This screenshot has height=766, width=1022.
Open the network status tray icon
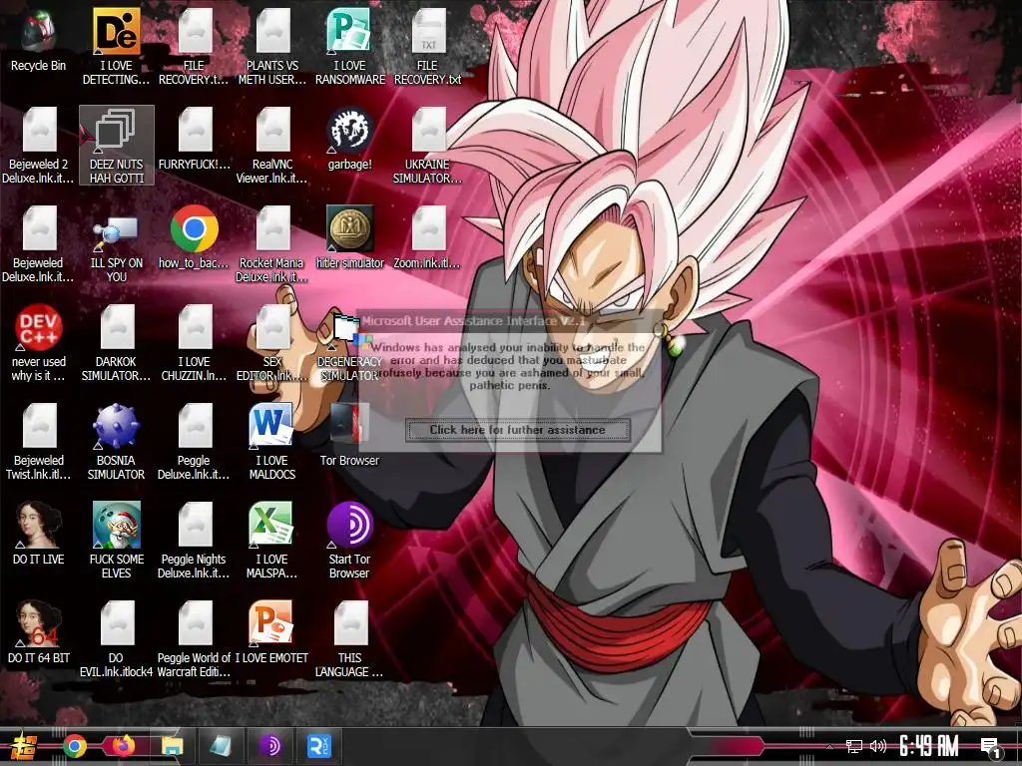(x=854, y=746)
